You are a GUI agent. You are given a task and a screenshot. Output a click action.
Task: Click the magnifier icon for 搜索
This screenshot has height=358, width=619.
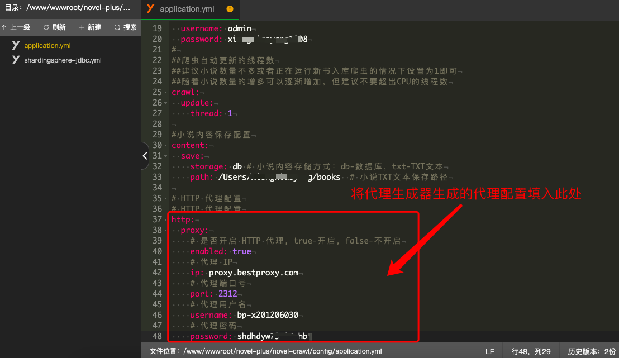[x=117, y=27]
